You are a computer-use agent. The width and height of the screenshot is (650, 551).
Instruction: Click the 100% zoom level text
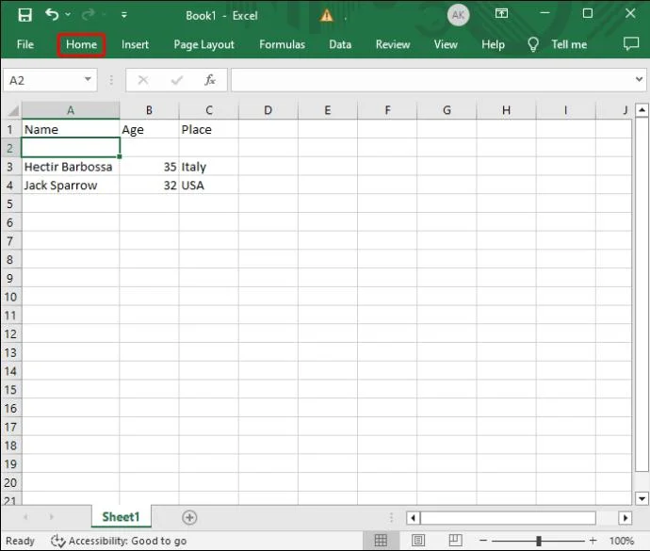click(x=621, y=541)
